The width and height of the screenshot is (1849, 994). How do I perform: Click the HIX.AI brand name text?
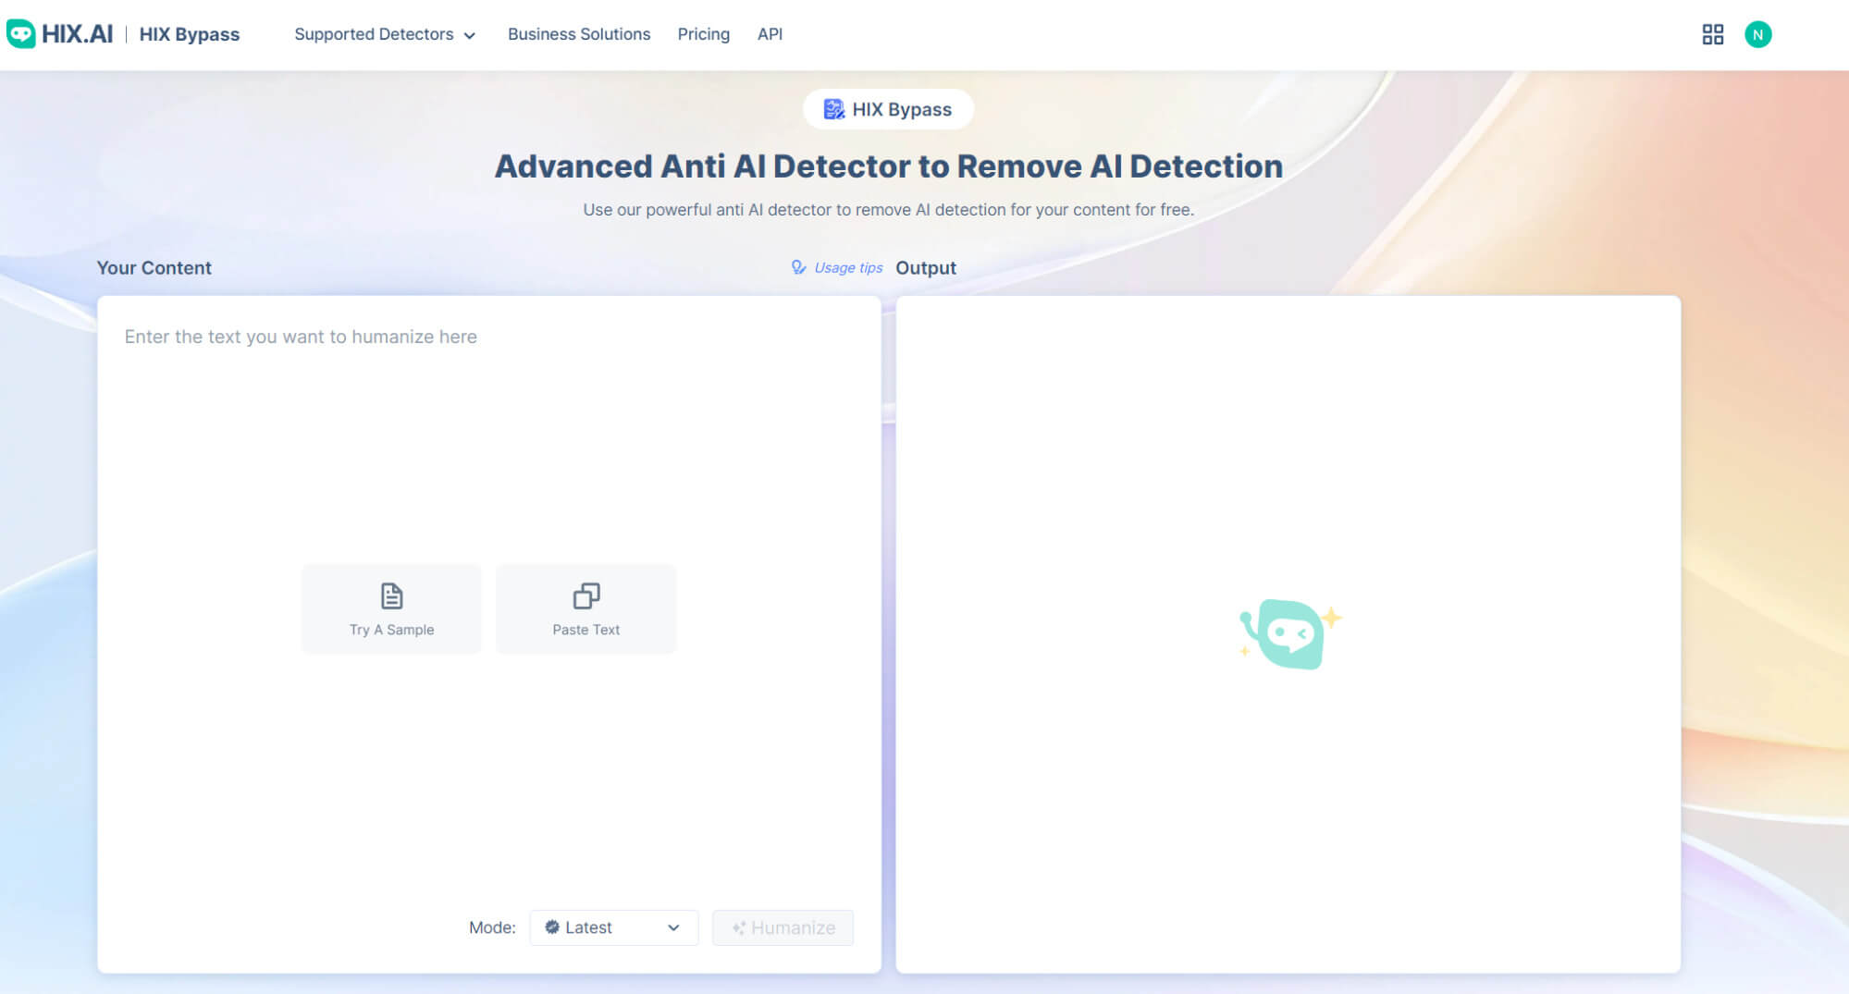77,34
